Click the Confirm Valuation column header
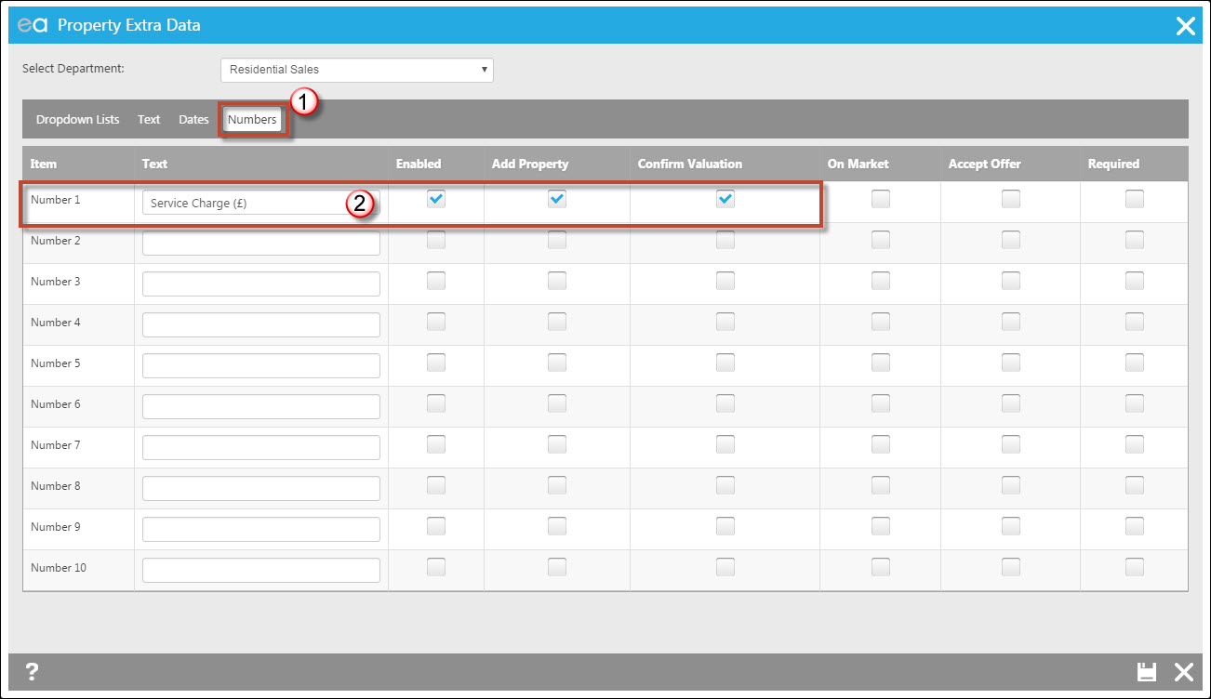Image resolution: width=1211 pixels, height=699 pixels. tap(690, 164)
